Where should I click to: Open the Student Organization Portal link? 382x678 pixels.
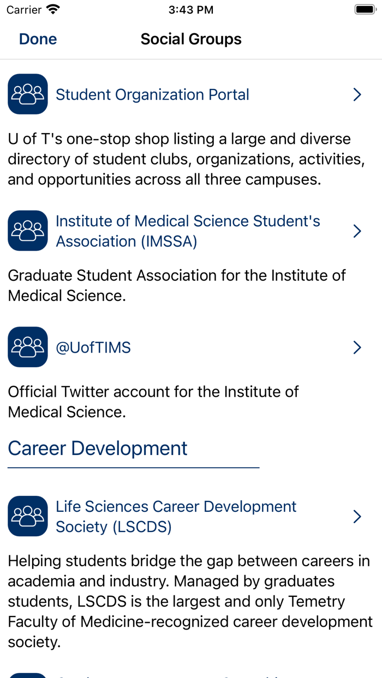pos(152,95)
